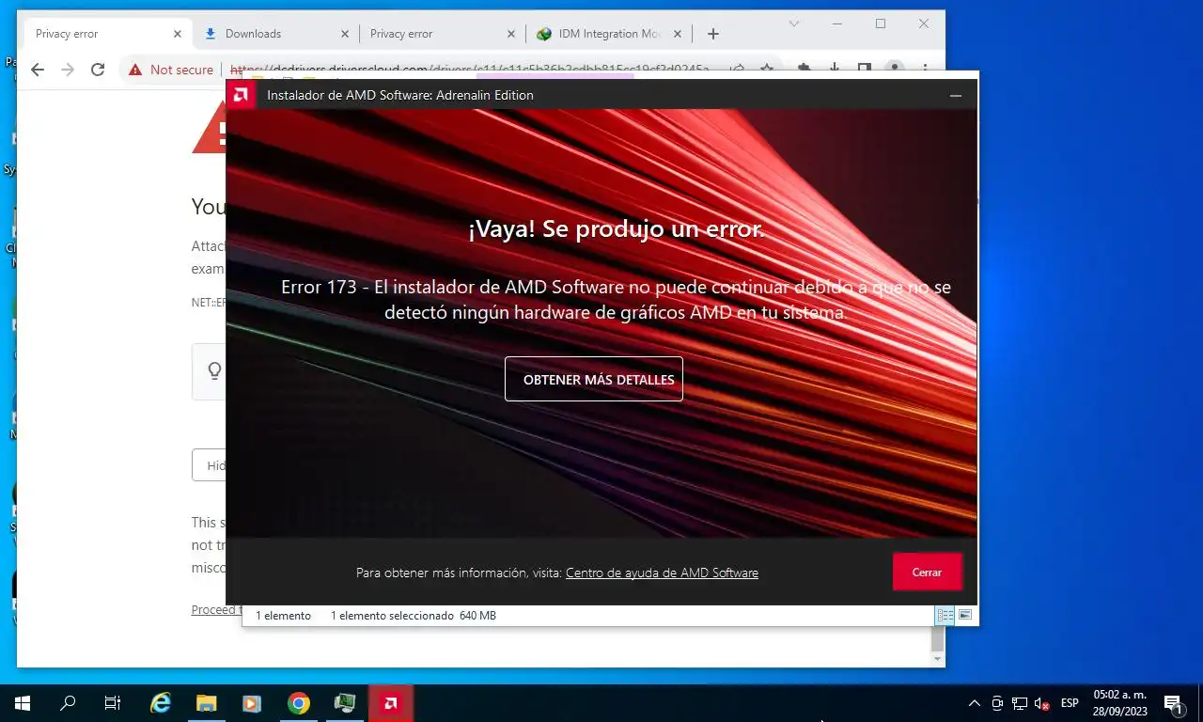Open the taskbar app next to Chrome icon
The image size is (1203, 722).
coord(344,703)
